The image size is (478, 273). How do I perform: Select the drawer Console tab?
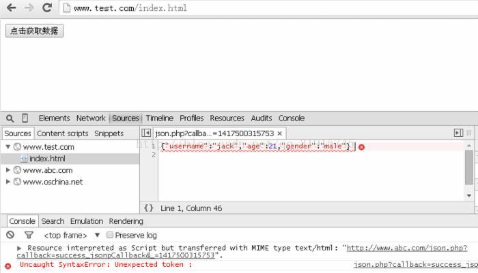[22, 221]
